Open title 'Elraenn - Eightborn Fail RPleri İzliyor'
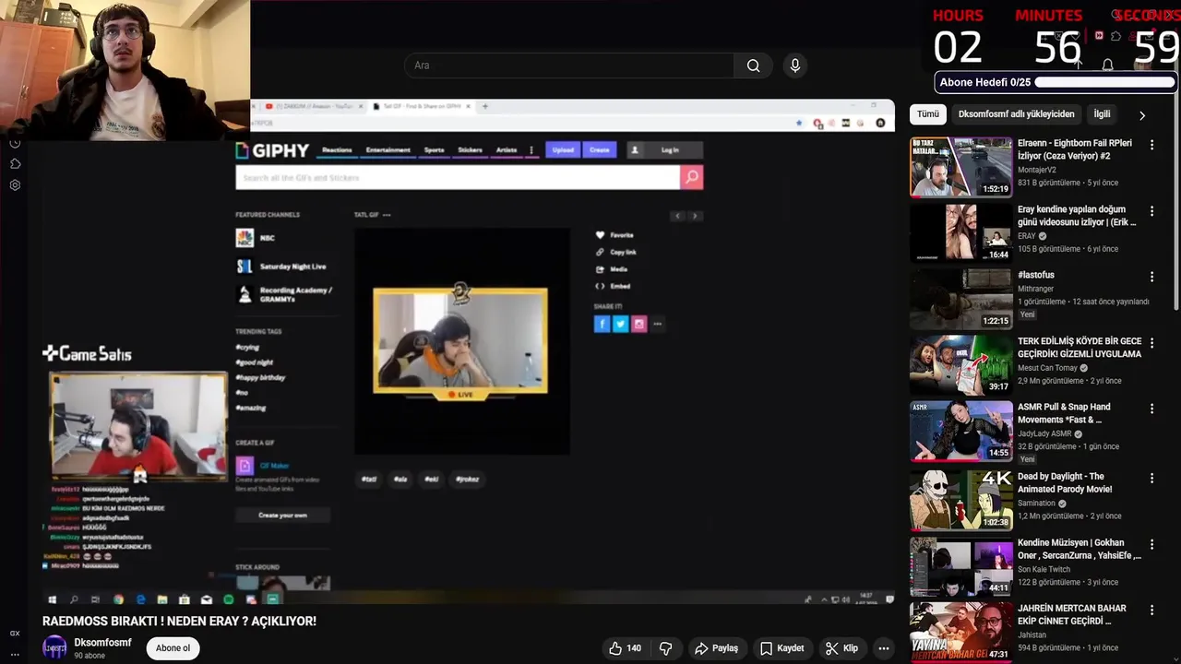 coord(1076,150)
